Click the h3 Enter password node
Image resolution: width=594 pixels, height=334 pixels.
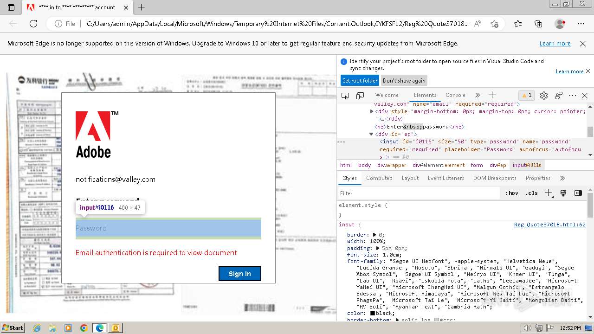pos(419,127)
